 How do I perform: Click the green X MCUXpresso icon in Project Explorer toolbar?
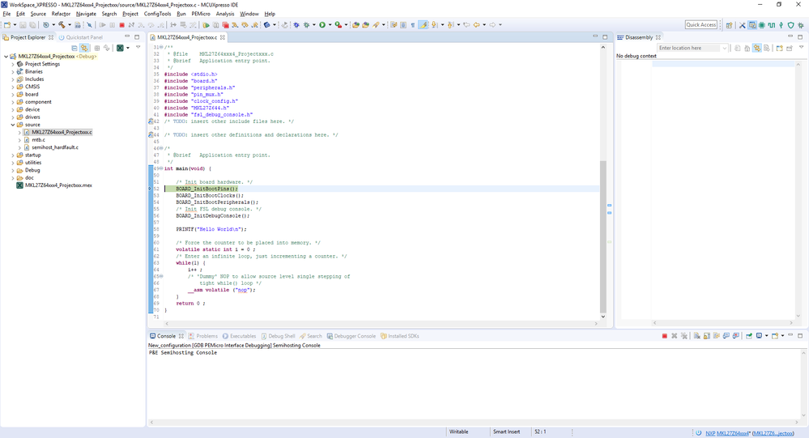pyautogui.click(x=120, y=48)
